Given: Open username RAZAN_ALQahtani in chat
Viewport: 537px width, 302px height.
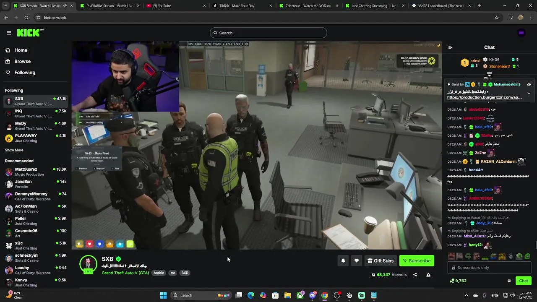Looking at the screenshot, I should click(x=499, y=161).
